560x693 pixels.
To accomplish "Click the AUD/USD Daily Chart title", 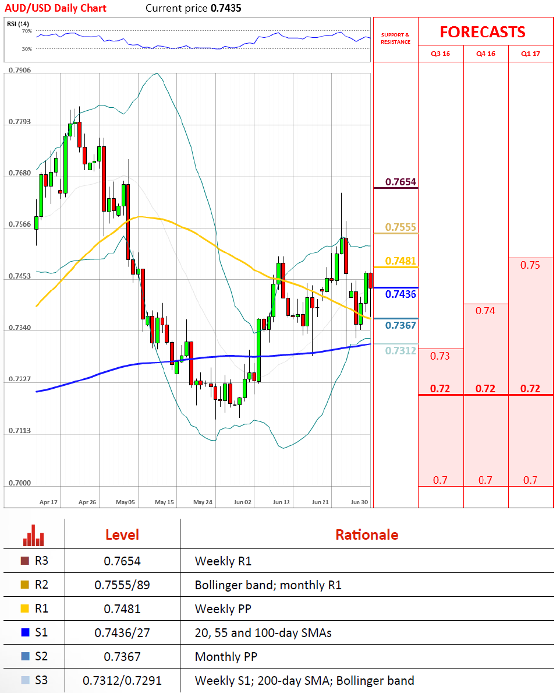I will [56, 8].
